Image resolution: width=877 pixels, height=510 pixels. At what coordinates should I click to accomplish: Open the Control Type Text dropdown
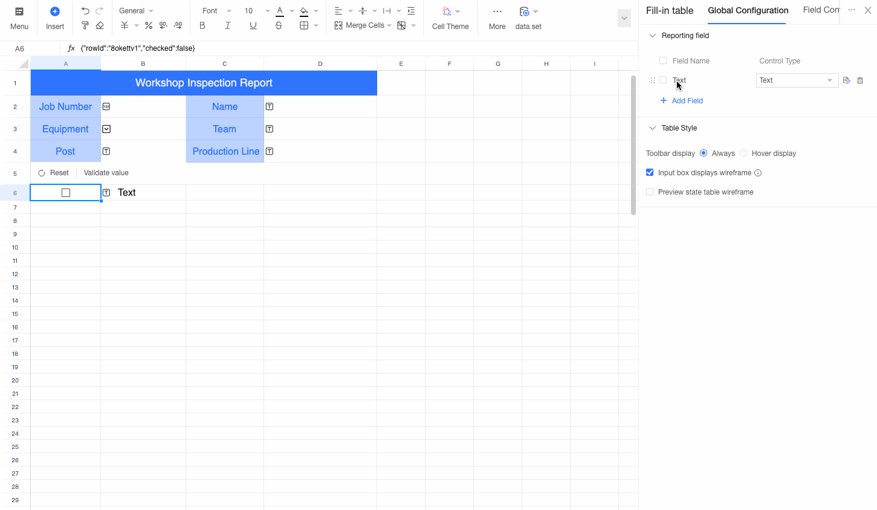[797, 80]
